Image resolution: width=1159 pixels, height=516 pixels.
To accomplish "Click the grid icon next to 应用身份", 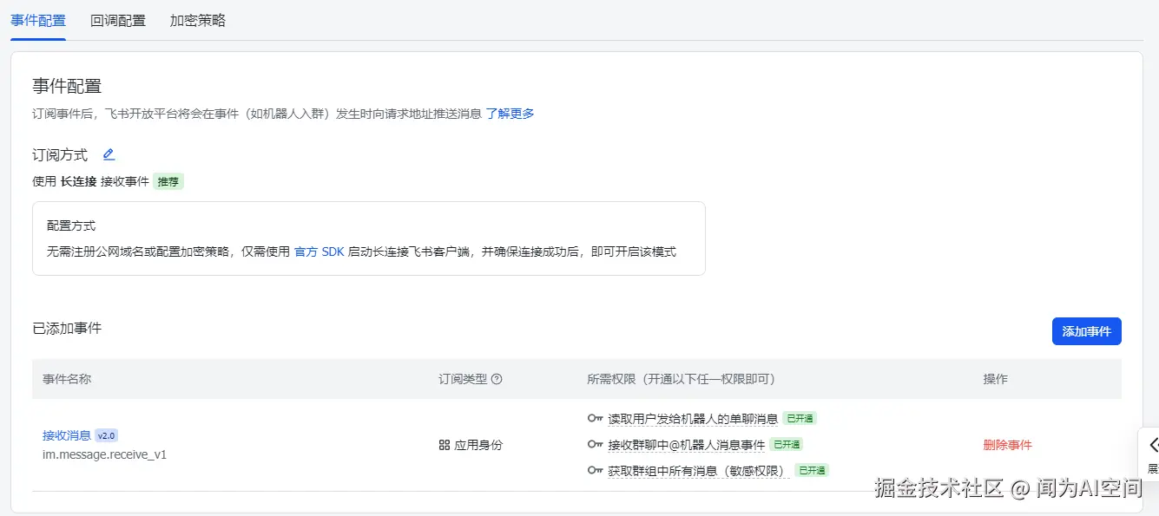I will [445, 445].
